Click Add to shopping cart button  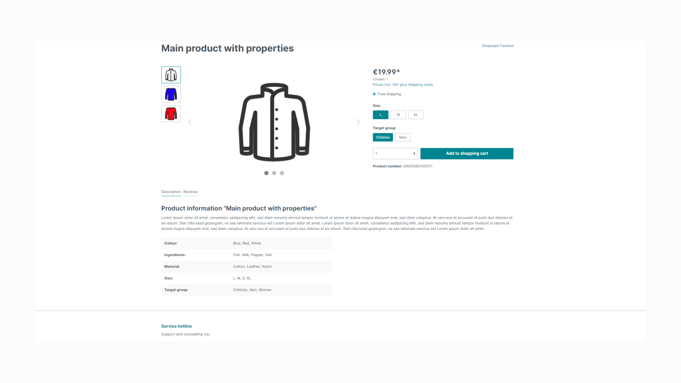(467, 154)
